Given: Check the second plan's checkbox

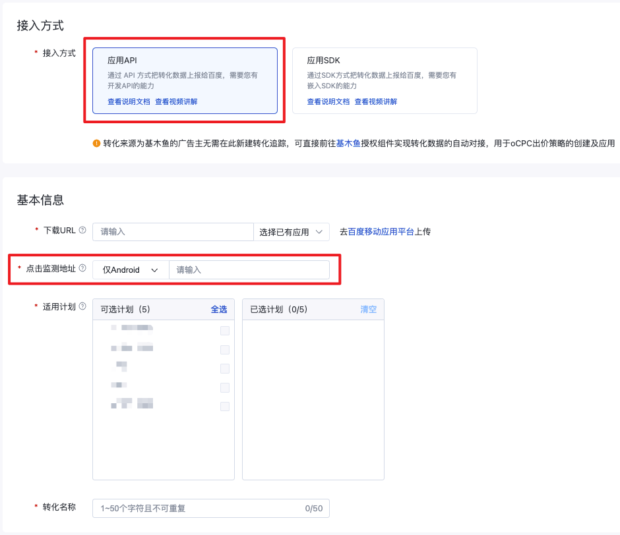Looking at the screenshot, I should [x=225, y=350].
